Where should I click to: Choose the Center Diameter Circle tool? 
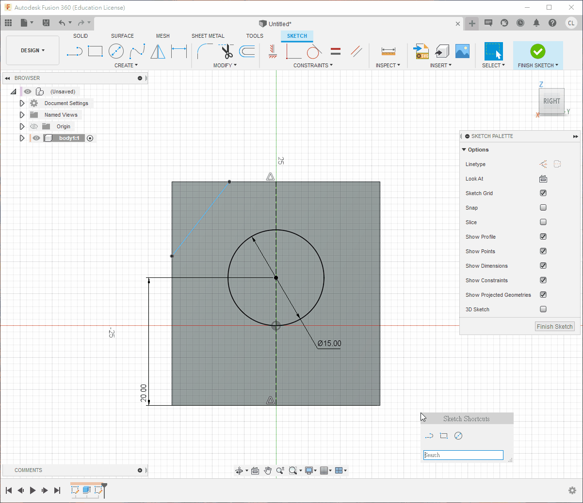click(116, 51)
